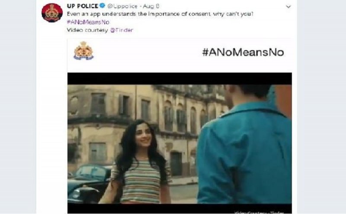The image size is (346, 214).
Task: Visit the @Uppolice handle
Action: click(x=122, y=6)
